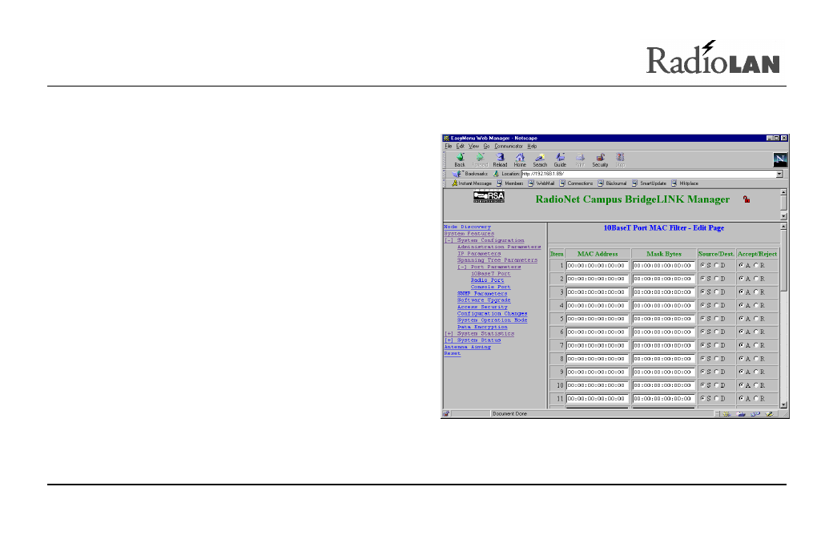Open the Edit menu
Image resolution: width=833 pixels, height=539 pixels.
tap(460, 146)
